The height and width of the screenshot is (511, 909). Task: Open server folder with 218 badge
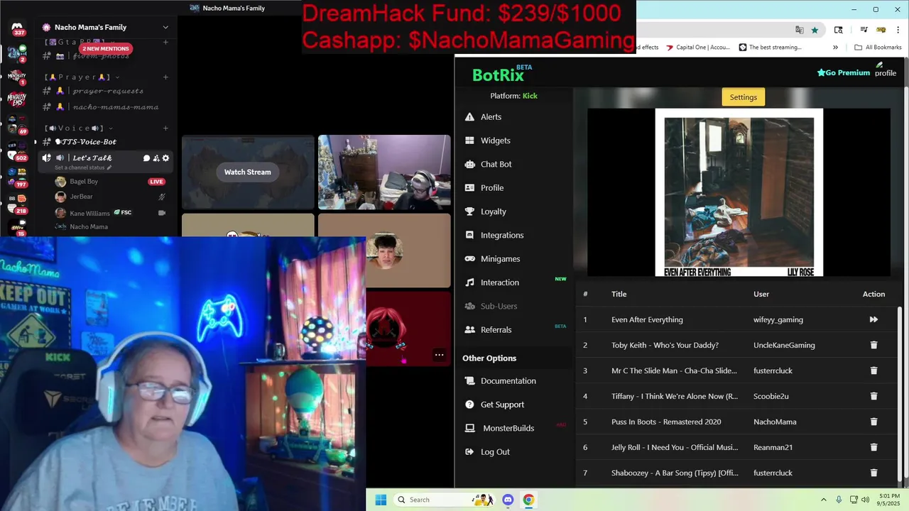coord(17,203)
